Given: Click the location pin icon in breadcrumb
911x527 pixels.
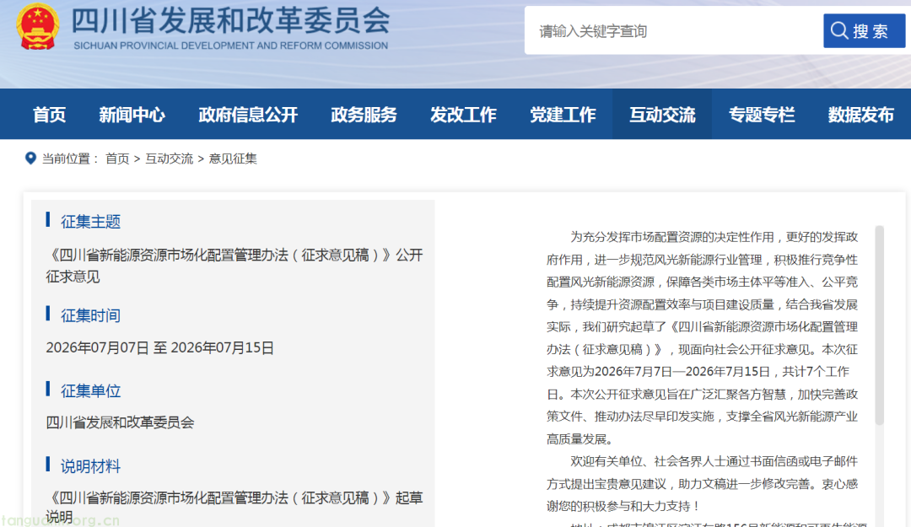Looking at the screenshot, I should (31, 158).
